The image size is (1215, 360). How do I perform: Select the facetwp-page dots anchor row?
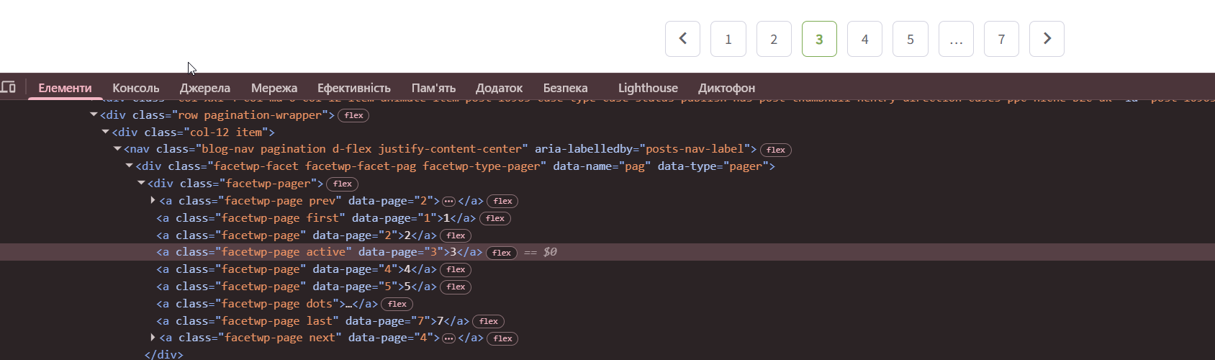[607, 304]
